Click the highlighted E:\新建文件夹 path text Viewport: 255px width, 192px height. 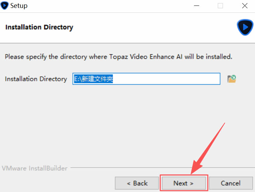(94, 79)
